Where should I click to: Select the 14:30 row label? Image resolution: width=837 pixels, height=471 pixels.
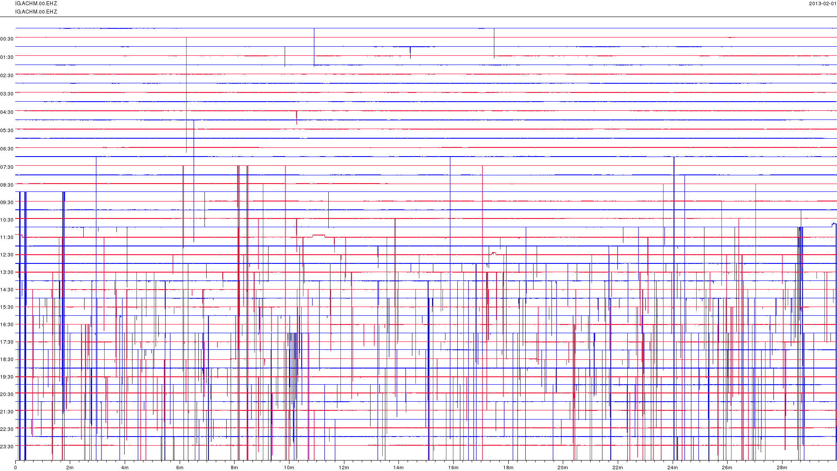click(x=7, y=290)
